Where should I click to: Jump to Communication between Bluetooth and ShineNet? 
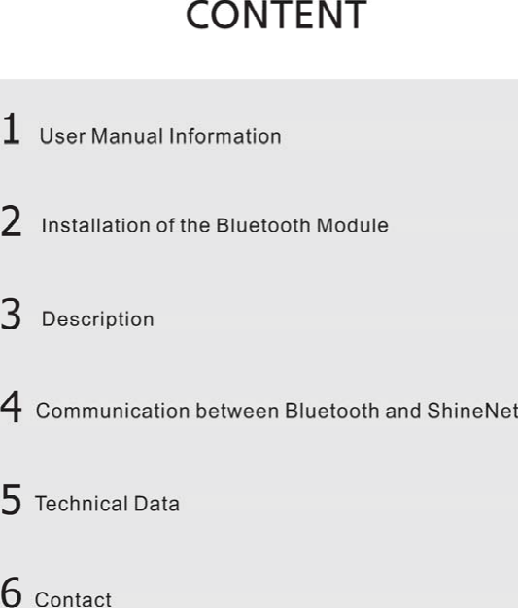[x=277, y=411]
